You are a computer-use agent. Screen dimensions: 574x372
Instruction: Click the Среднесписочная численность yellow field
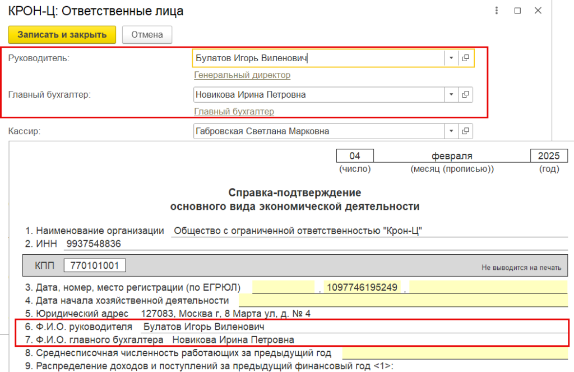455,353
